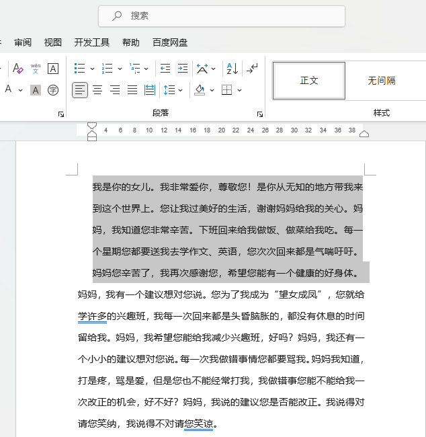
Task: Toggle align right
Action: 115,90
